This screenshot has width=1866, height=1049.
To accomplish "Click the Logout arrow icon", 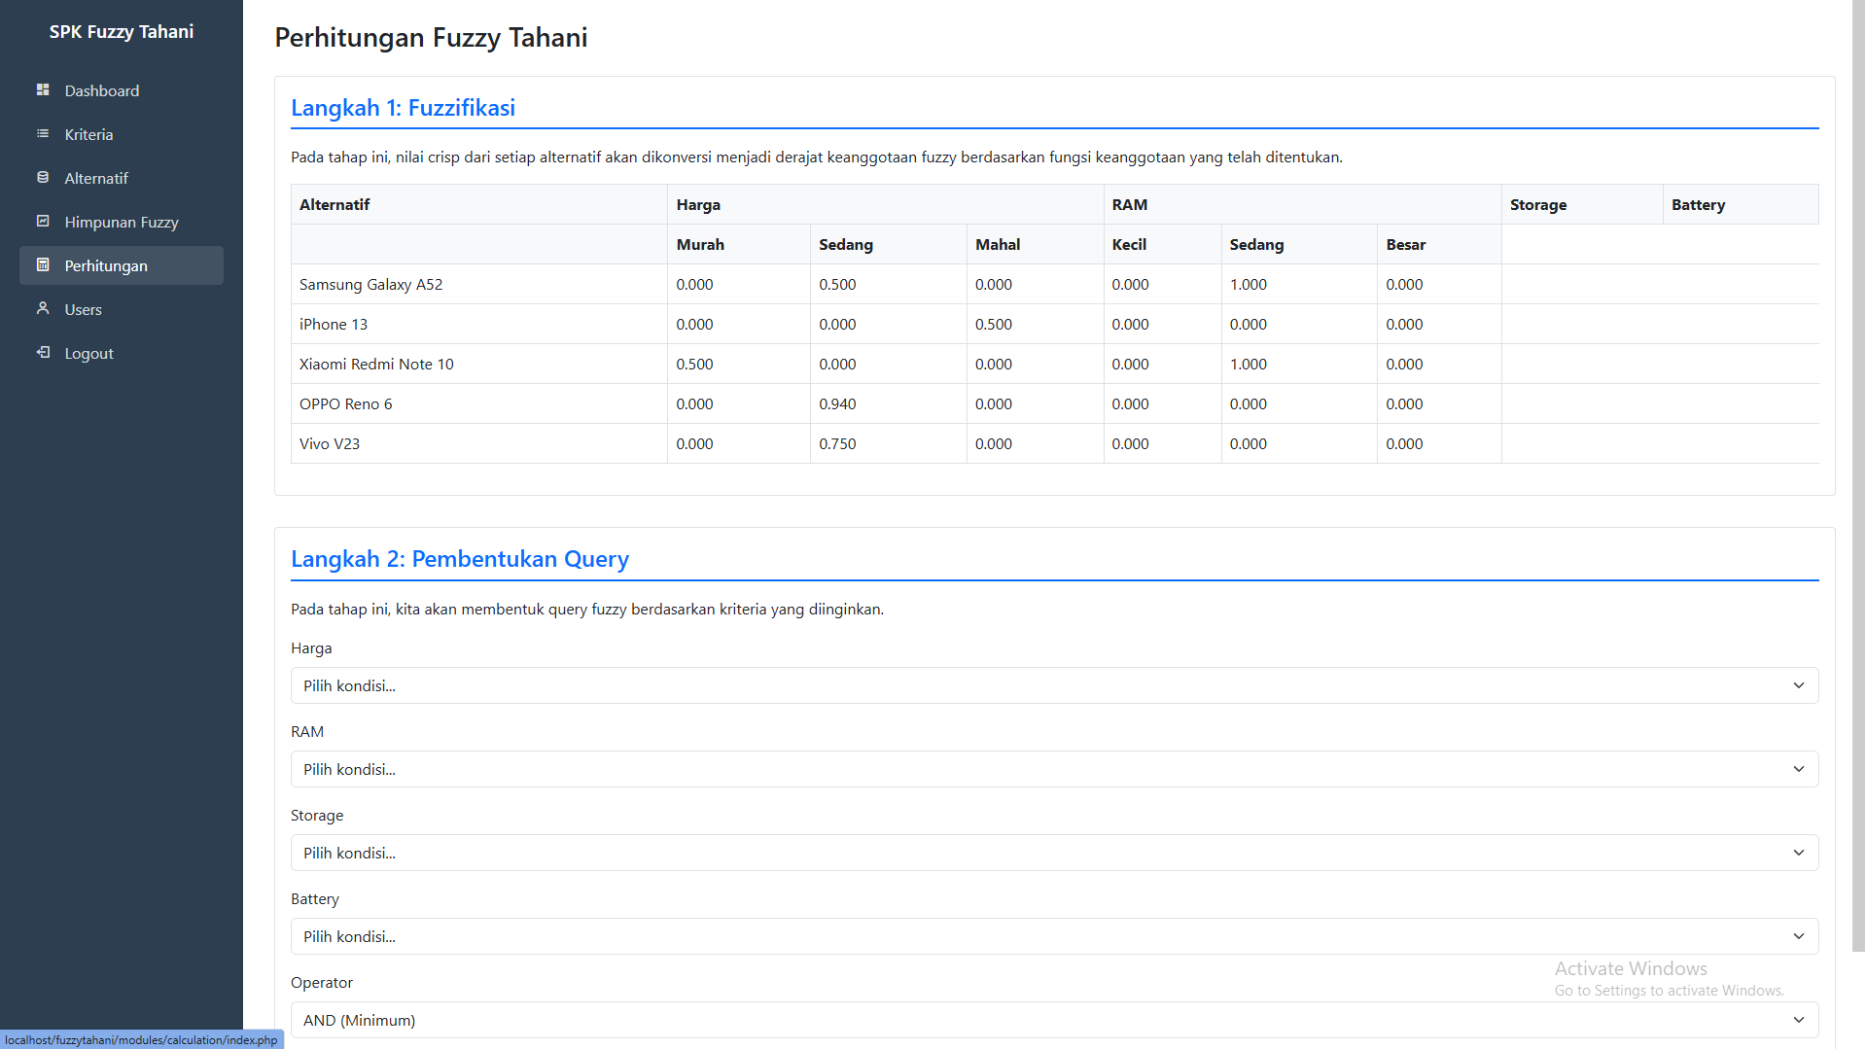I will (x=43, y=352).
